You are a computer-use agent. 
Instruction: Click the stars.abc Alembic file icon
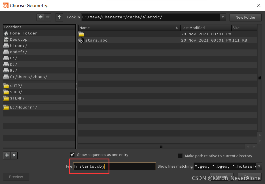tap(81, 40)
